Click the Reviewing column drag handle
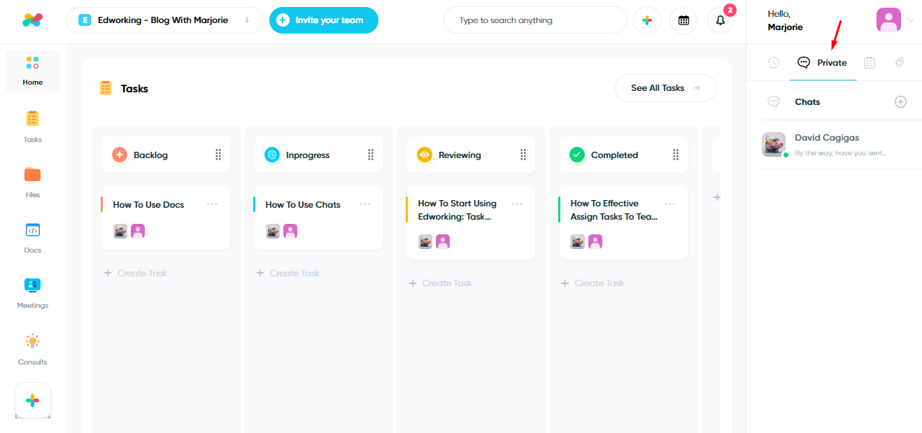Viewport: 922px width, 433px height. (523, 155)
